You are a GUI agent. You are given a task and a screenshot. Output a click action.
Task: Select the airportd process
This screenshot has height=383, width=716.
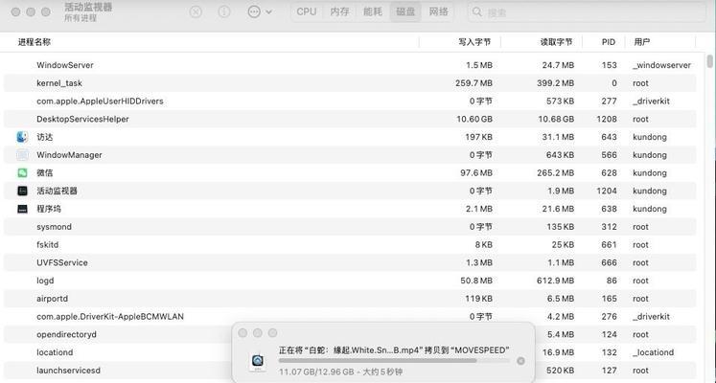coord(350,299)
